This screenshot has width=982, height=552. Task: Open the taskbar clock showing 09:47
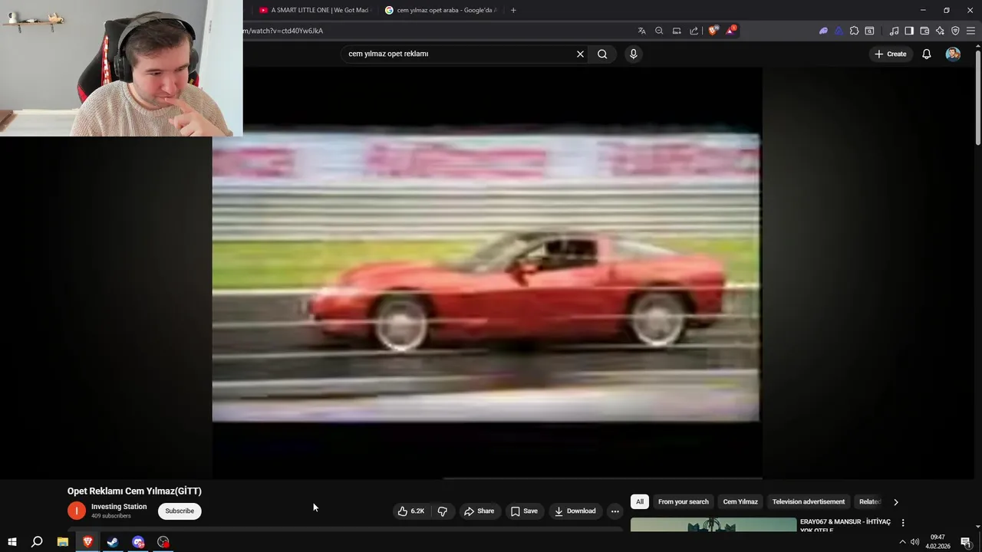click(x=938, y=542)
